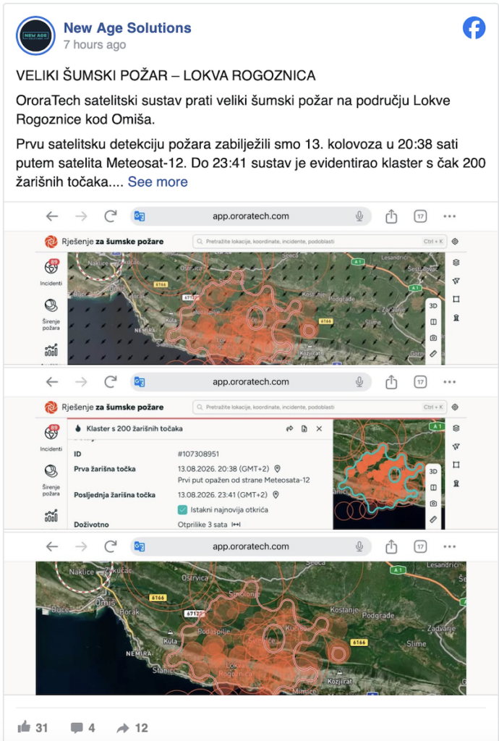Open the 17 tabs switcher in first screenshot

(x=420, y=216)
